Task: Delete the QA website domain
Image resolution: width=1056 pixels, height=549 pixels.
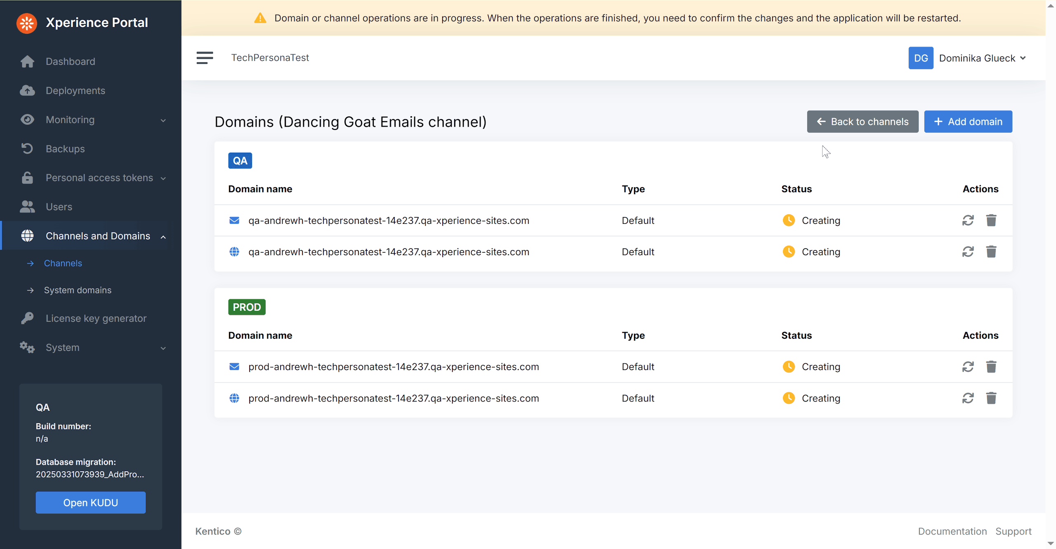Action: point(991,252)
